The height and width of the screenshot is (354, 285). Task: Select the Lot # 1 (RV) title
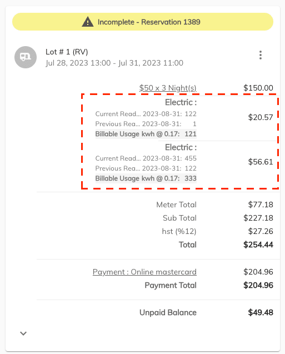pyautogui.click(x=67, y=52)
